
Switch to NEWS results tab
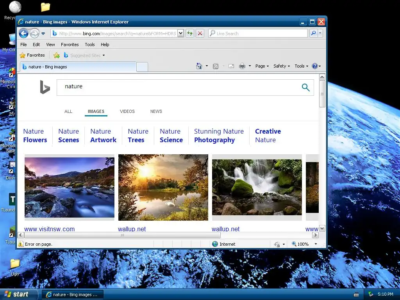point(156,111)
